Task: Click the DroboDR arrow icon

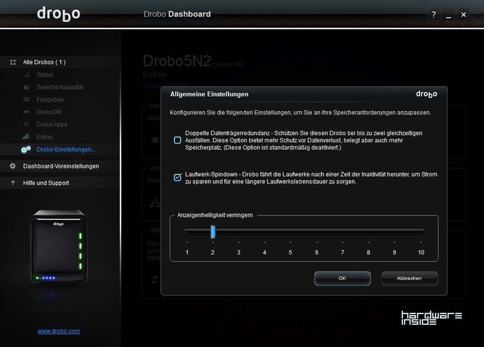Action: click(27, 112)
